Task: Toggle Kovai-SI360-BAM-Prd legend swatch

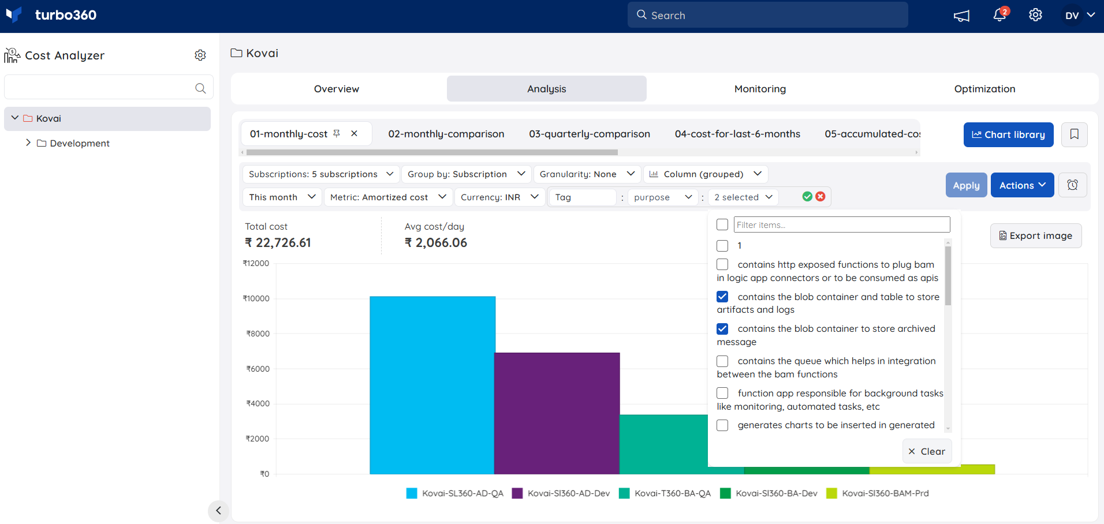Action: 831,493
